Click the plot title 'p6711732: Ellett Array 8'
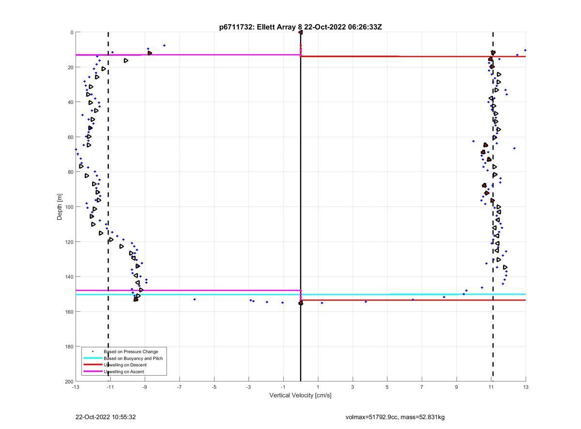The height and width of the screenshot is (429, 581). click(260, 27)
